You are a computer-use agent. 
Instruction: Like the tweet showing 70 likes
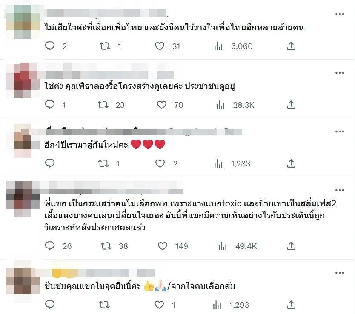click(162, 105)
